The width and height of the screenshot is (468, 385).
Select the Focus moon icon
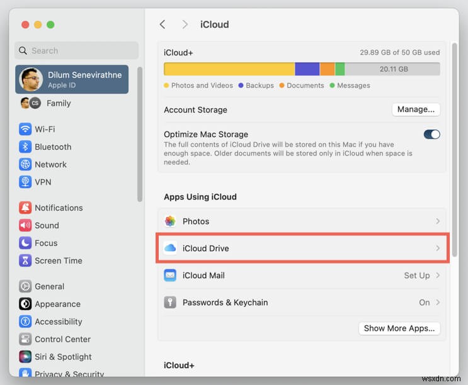(x=25, y=243)
